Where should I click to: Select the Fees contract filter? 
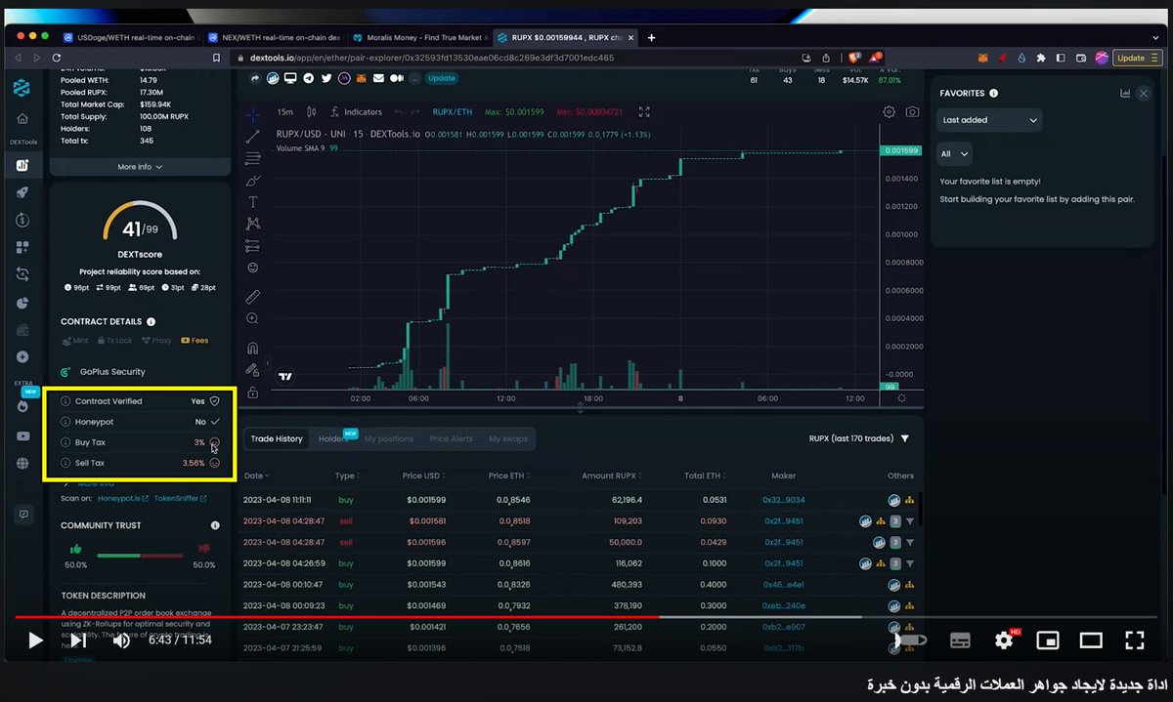[x=194, y=341]
